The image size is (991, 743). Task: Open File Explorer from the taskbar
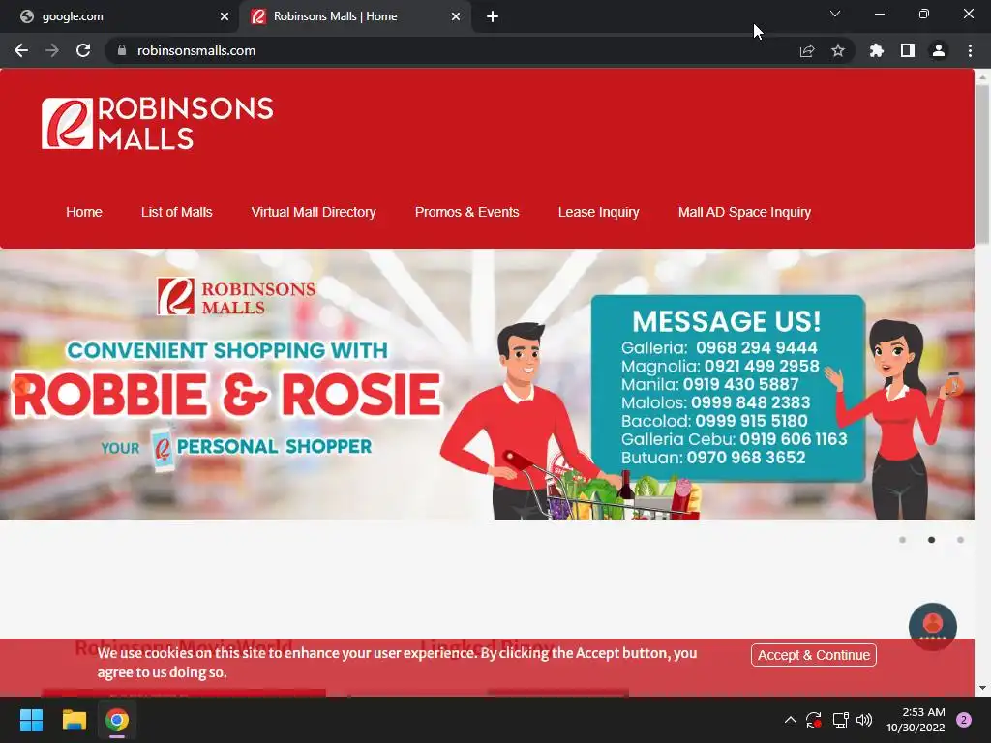point(74,720)
